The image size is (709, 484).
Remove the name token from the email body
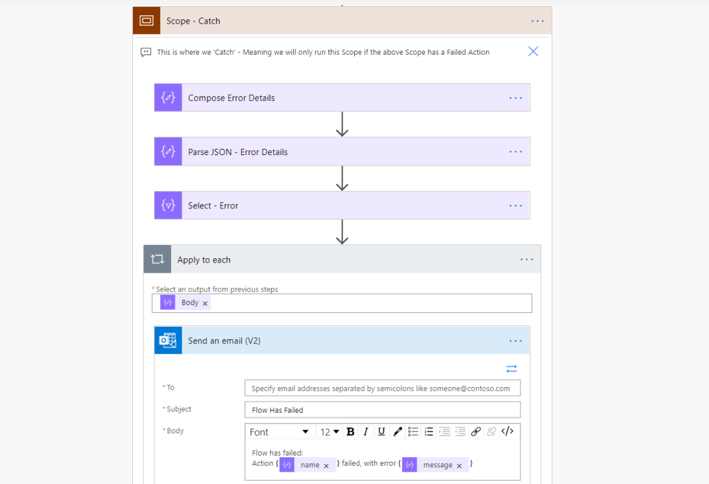[x=326, y=465]
